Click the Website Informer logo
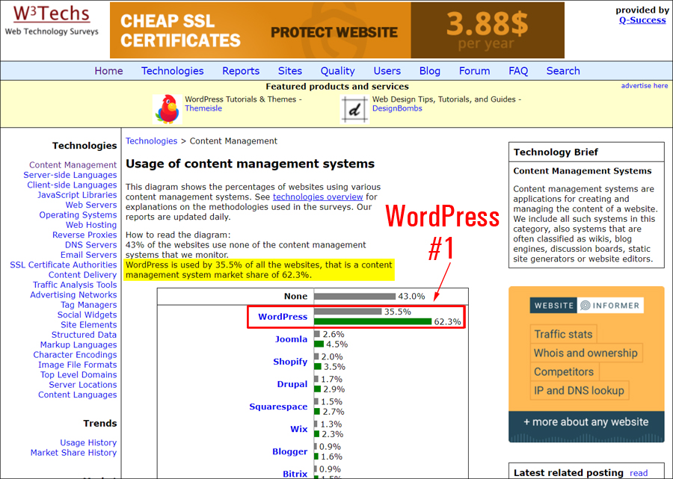Screen dimensions: 673x479 pyautogui.click(x=586, y=306)
